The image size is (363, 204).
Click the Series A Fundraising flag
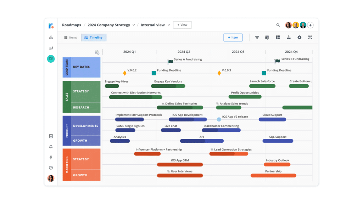170,62
